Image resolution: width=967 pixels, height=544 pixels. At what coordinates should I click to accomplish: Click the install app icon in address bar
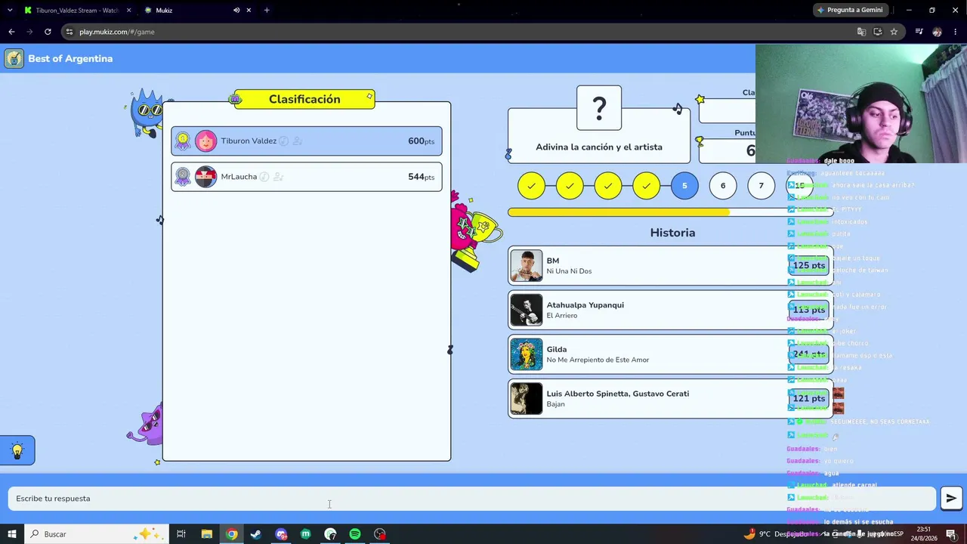[878, 32]
